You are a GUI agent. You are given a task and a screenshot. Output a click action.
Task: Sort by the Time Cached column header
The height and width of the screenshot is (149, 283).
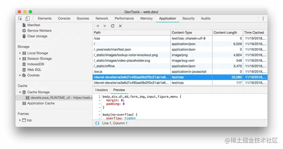(x=255, y=33)
